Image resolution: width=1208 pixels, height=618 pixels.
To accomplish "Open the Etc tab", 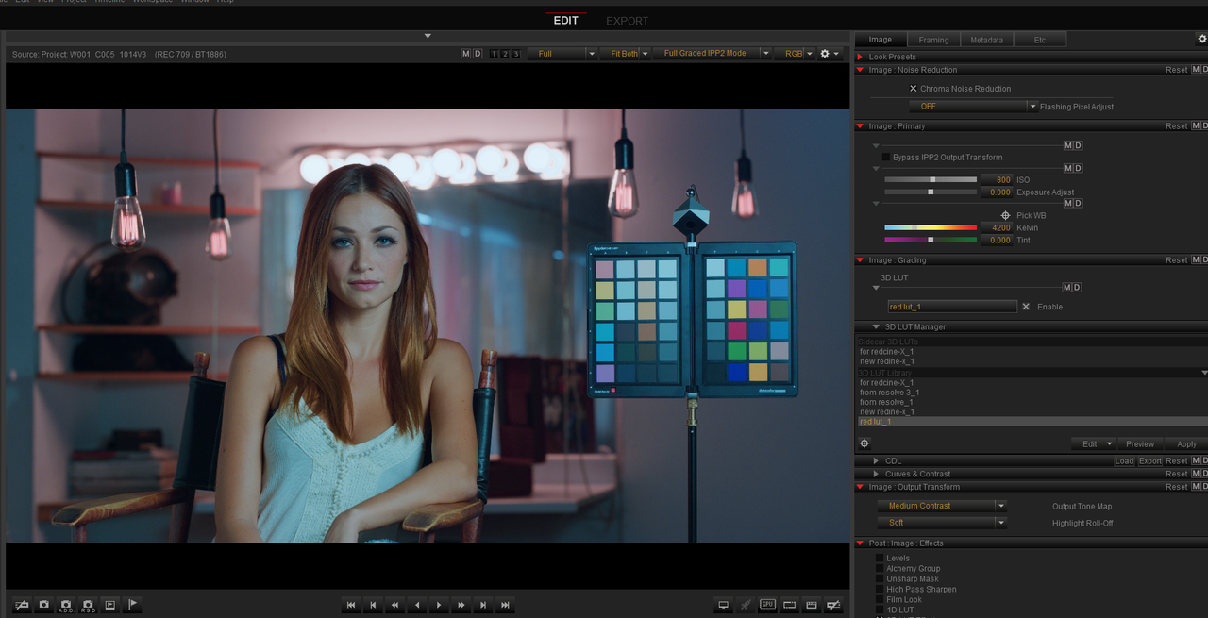I will click(1040, 40).
